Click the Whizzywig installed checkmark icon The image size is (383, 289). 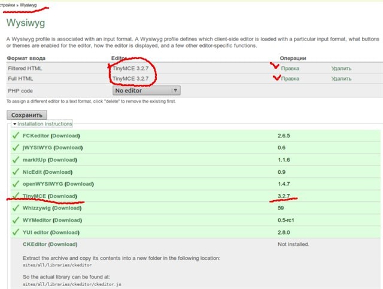click(x=16, y=208)
